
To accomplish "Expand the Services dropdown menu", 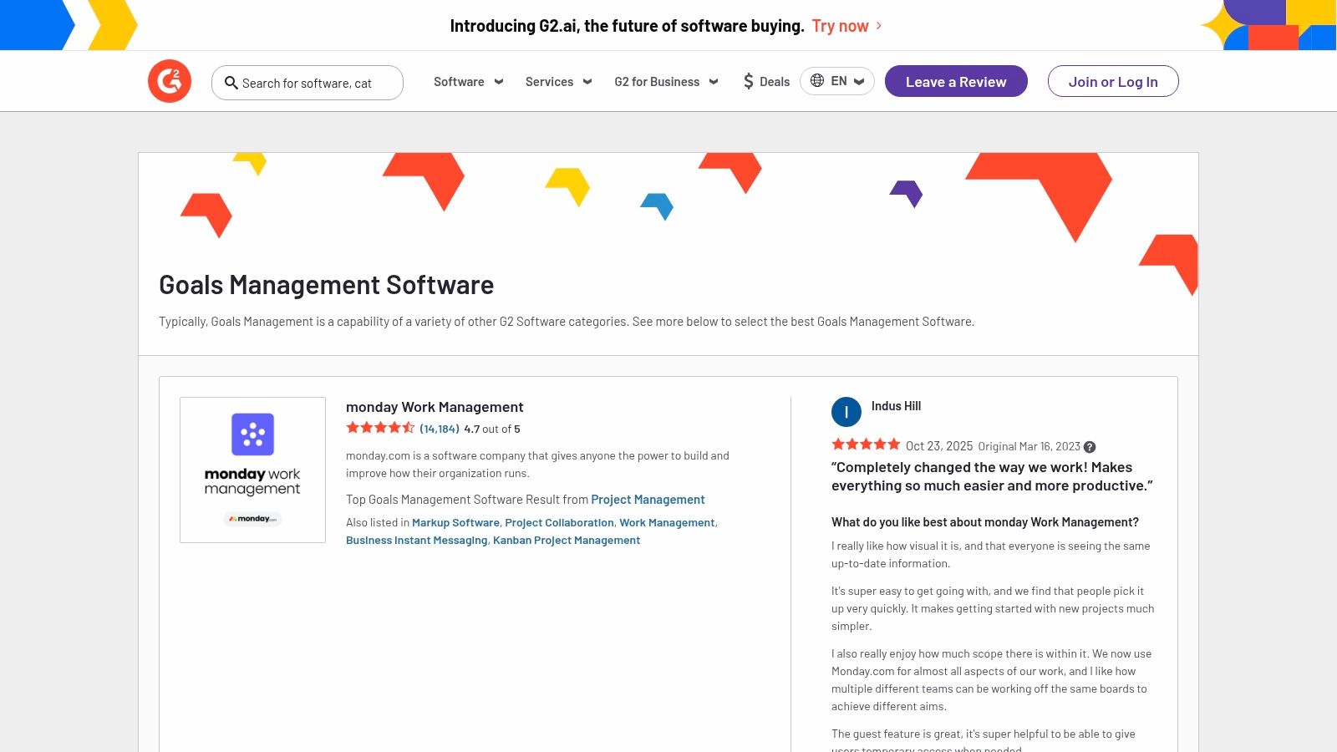I will 559,82.
